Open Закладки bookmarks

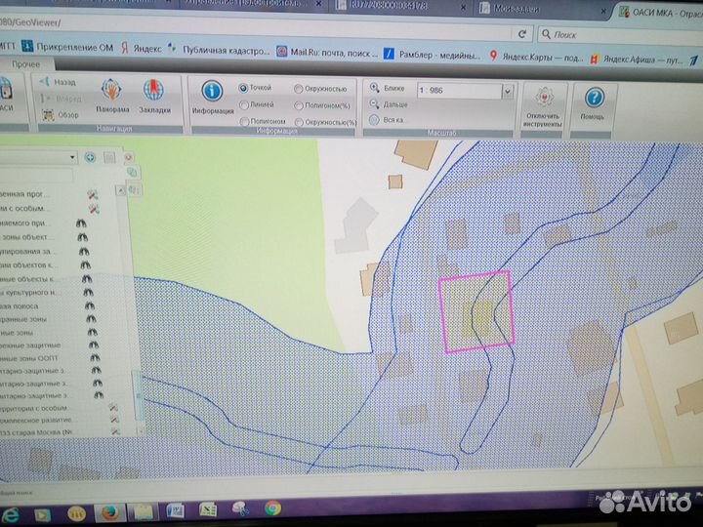[154, 93]
